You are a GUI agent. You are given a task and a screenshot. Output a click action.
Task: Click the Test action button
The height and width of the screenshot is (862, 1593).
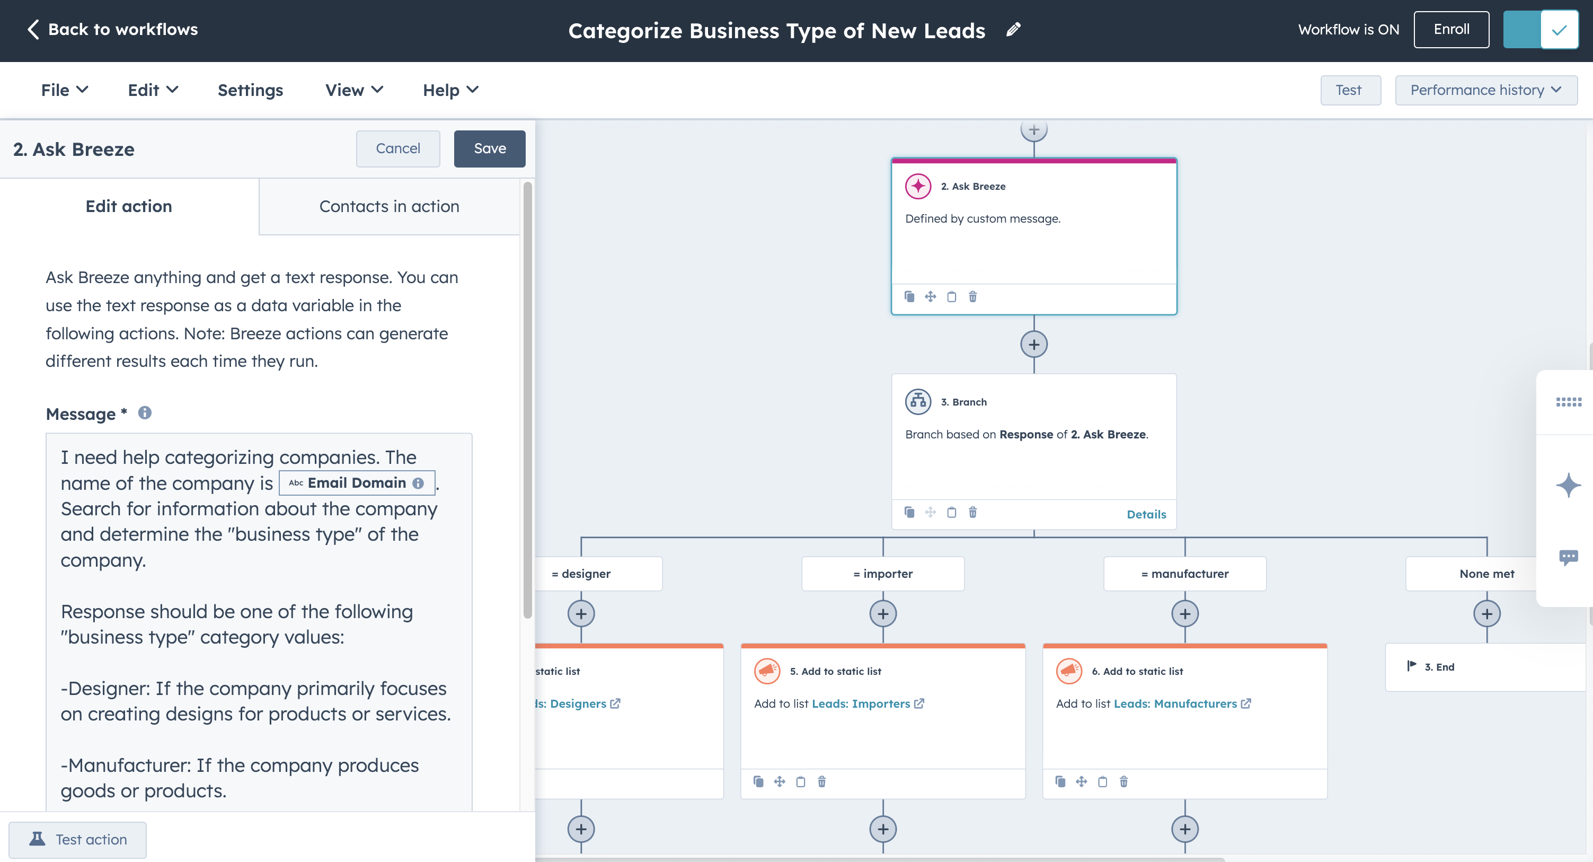[77, 839]
